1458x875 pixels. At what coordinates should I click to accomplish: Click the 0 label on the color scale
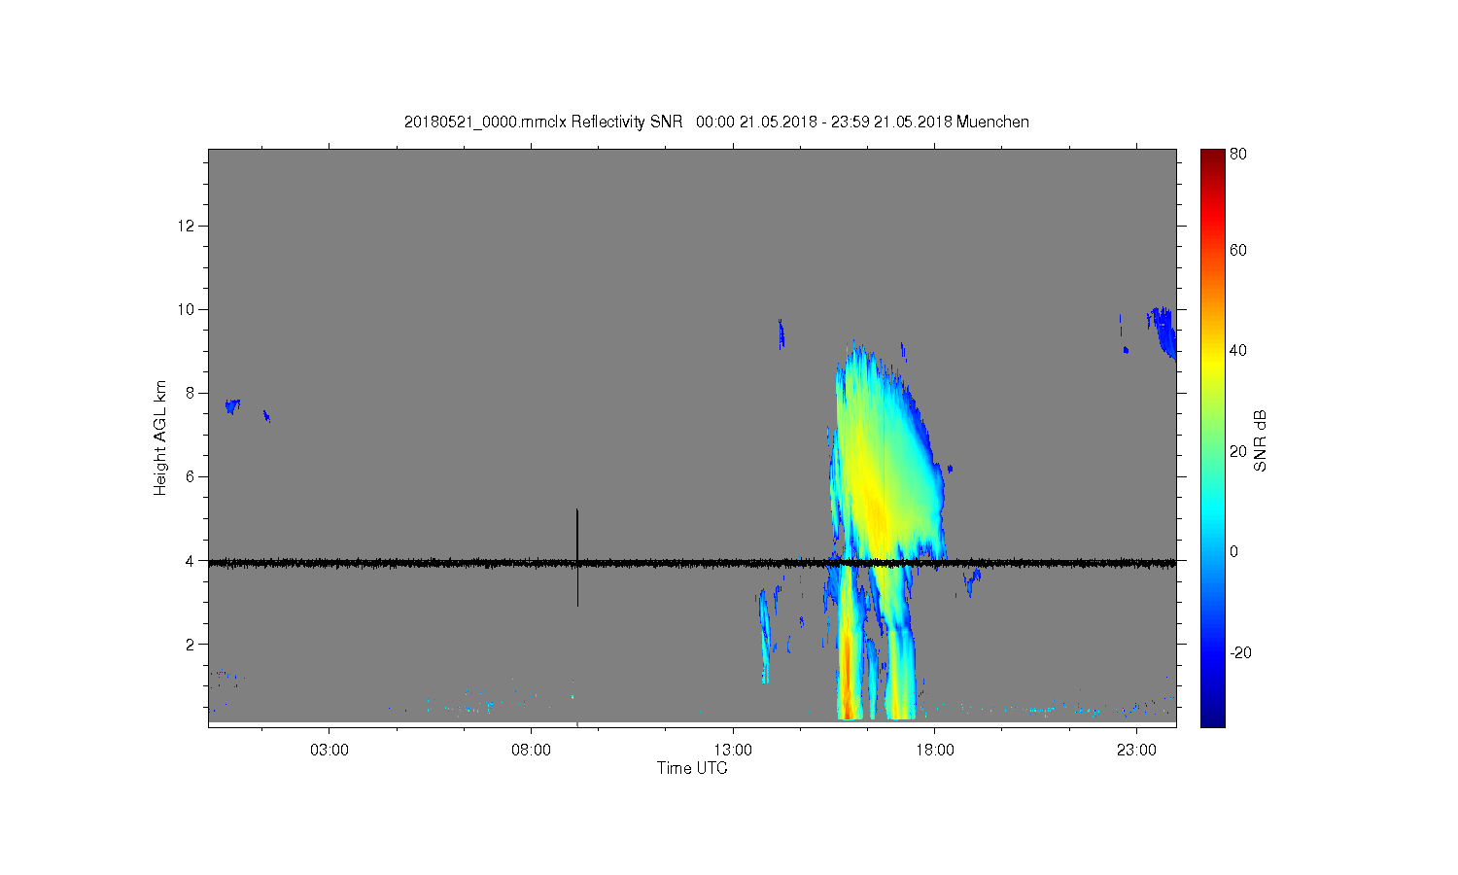tap(1234, 551)
